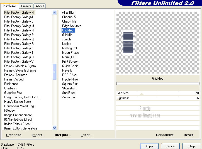Choose the GridMin filter
This screenshot has width=202, height=149.
67,35
